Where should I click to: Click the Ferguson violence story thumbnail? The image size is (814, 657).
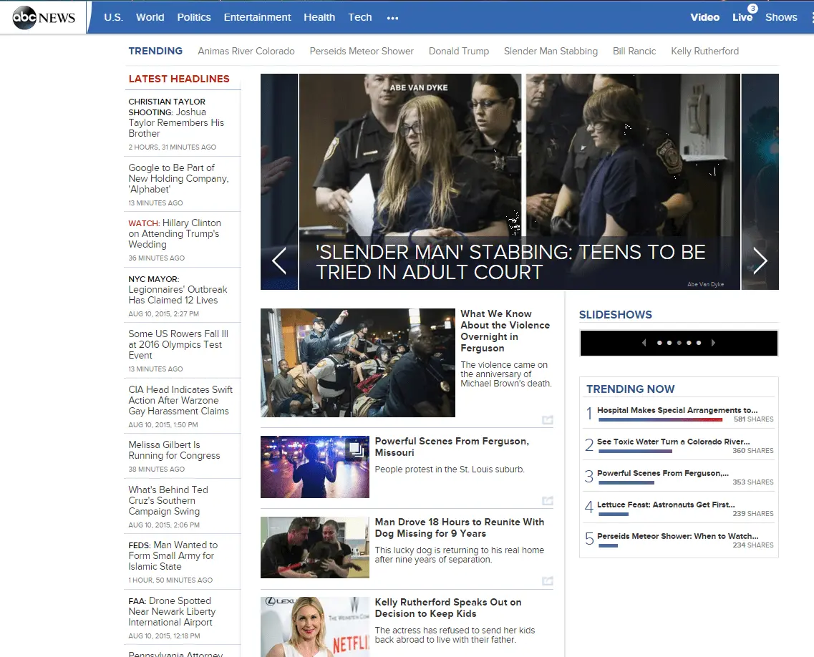(x=357, y=362)
